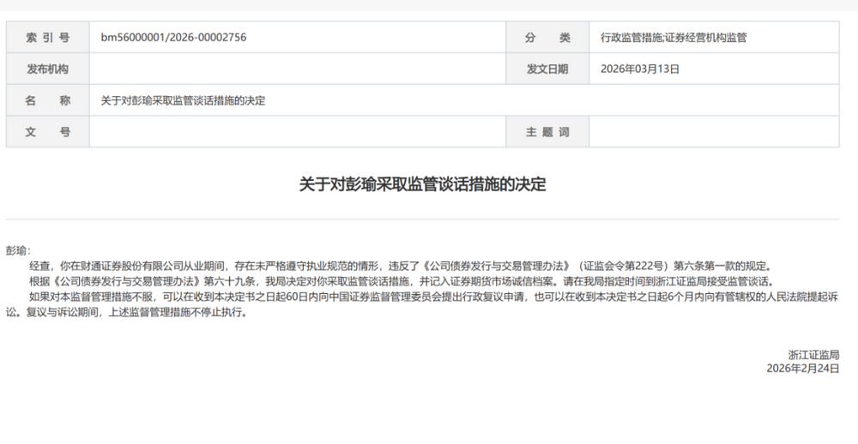Click the bold centered decision title heading
858x444 pixels.
pos(422,184)
